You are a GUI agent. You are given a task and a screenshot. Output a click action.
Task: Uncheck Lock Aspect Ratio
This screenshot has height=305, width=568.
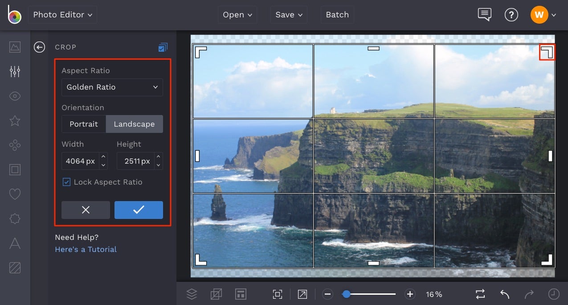(x=66, y=182)
